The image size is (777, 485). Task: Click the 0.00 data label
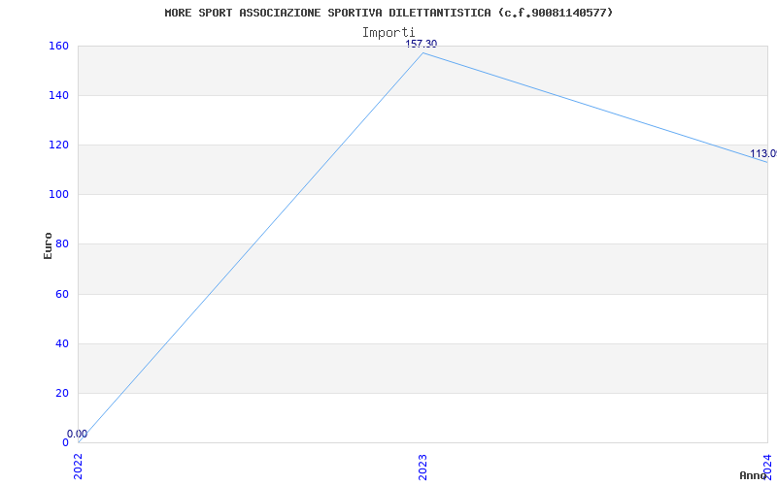78,434
